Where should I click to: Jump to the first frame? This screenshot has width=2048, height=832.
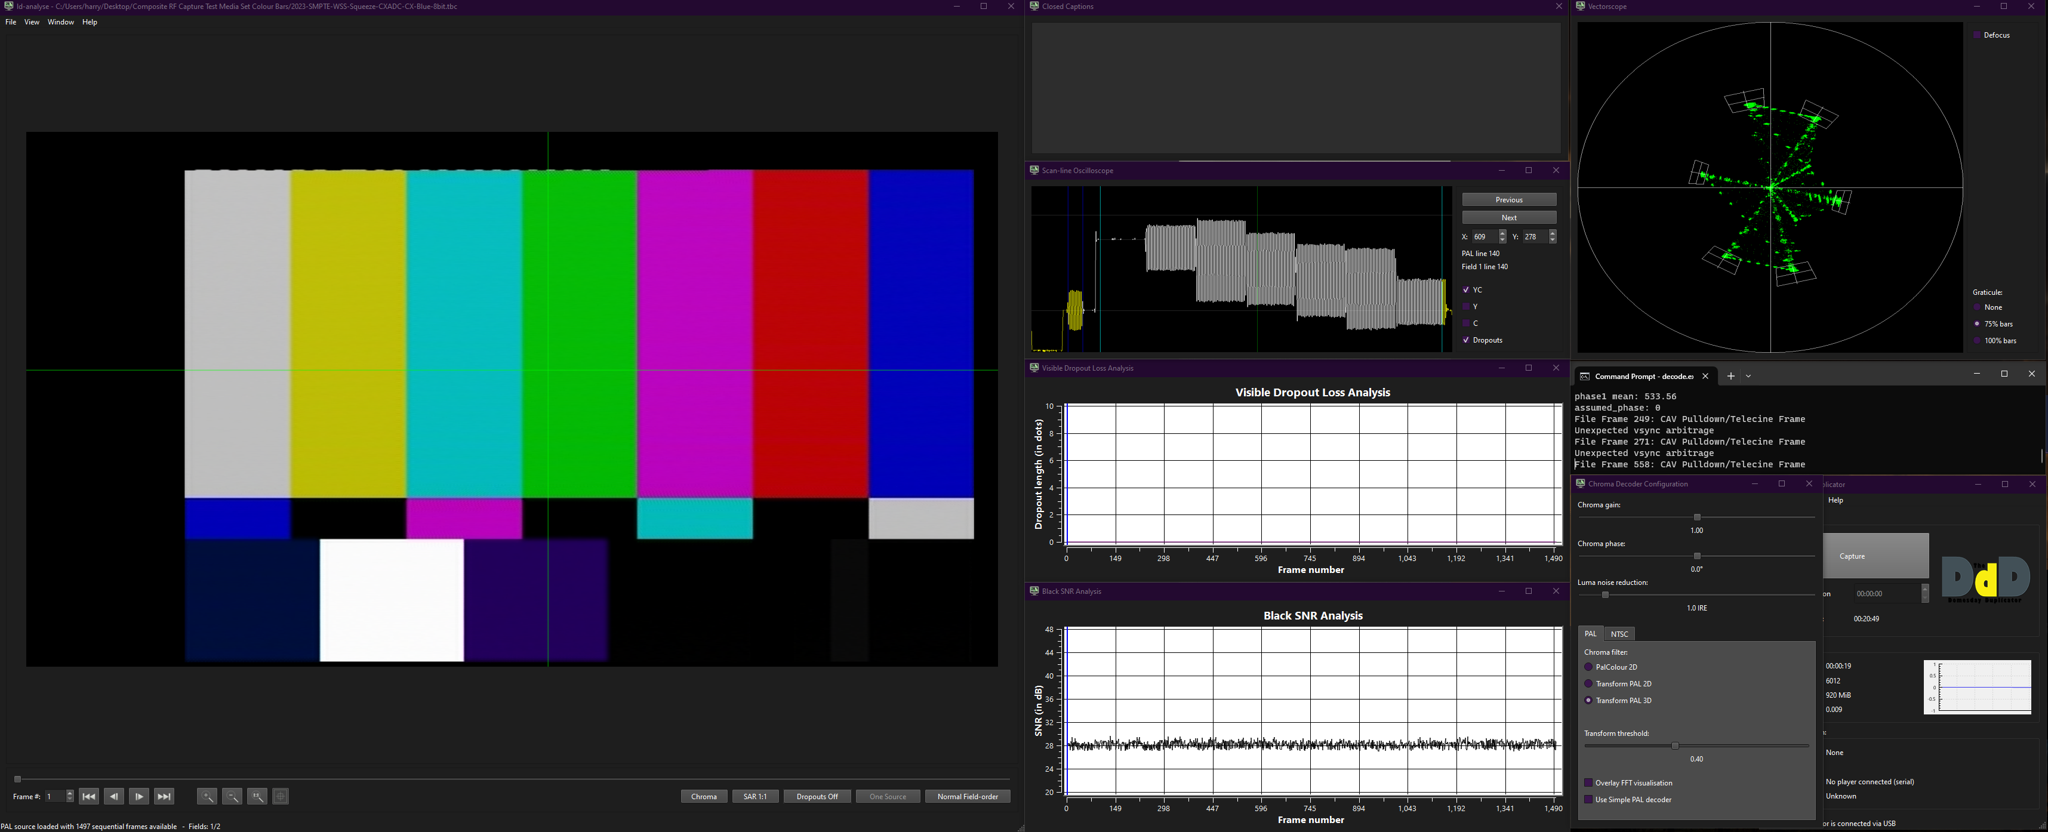[x=89, y=796]
